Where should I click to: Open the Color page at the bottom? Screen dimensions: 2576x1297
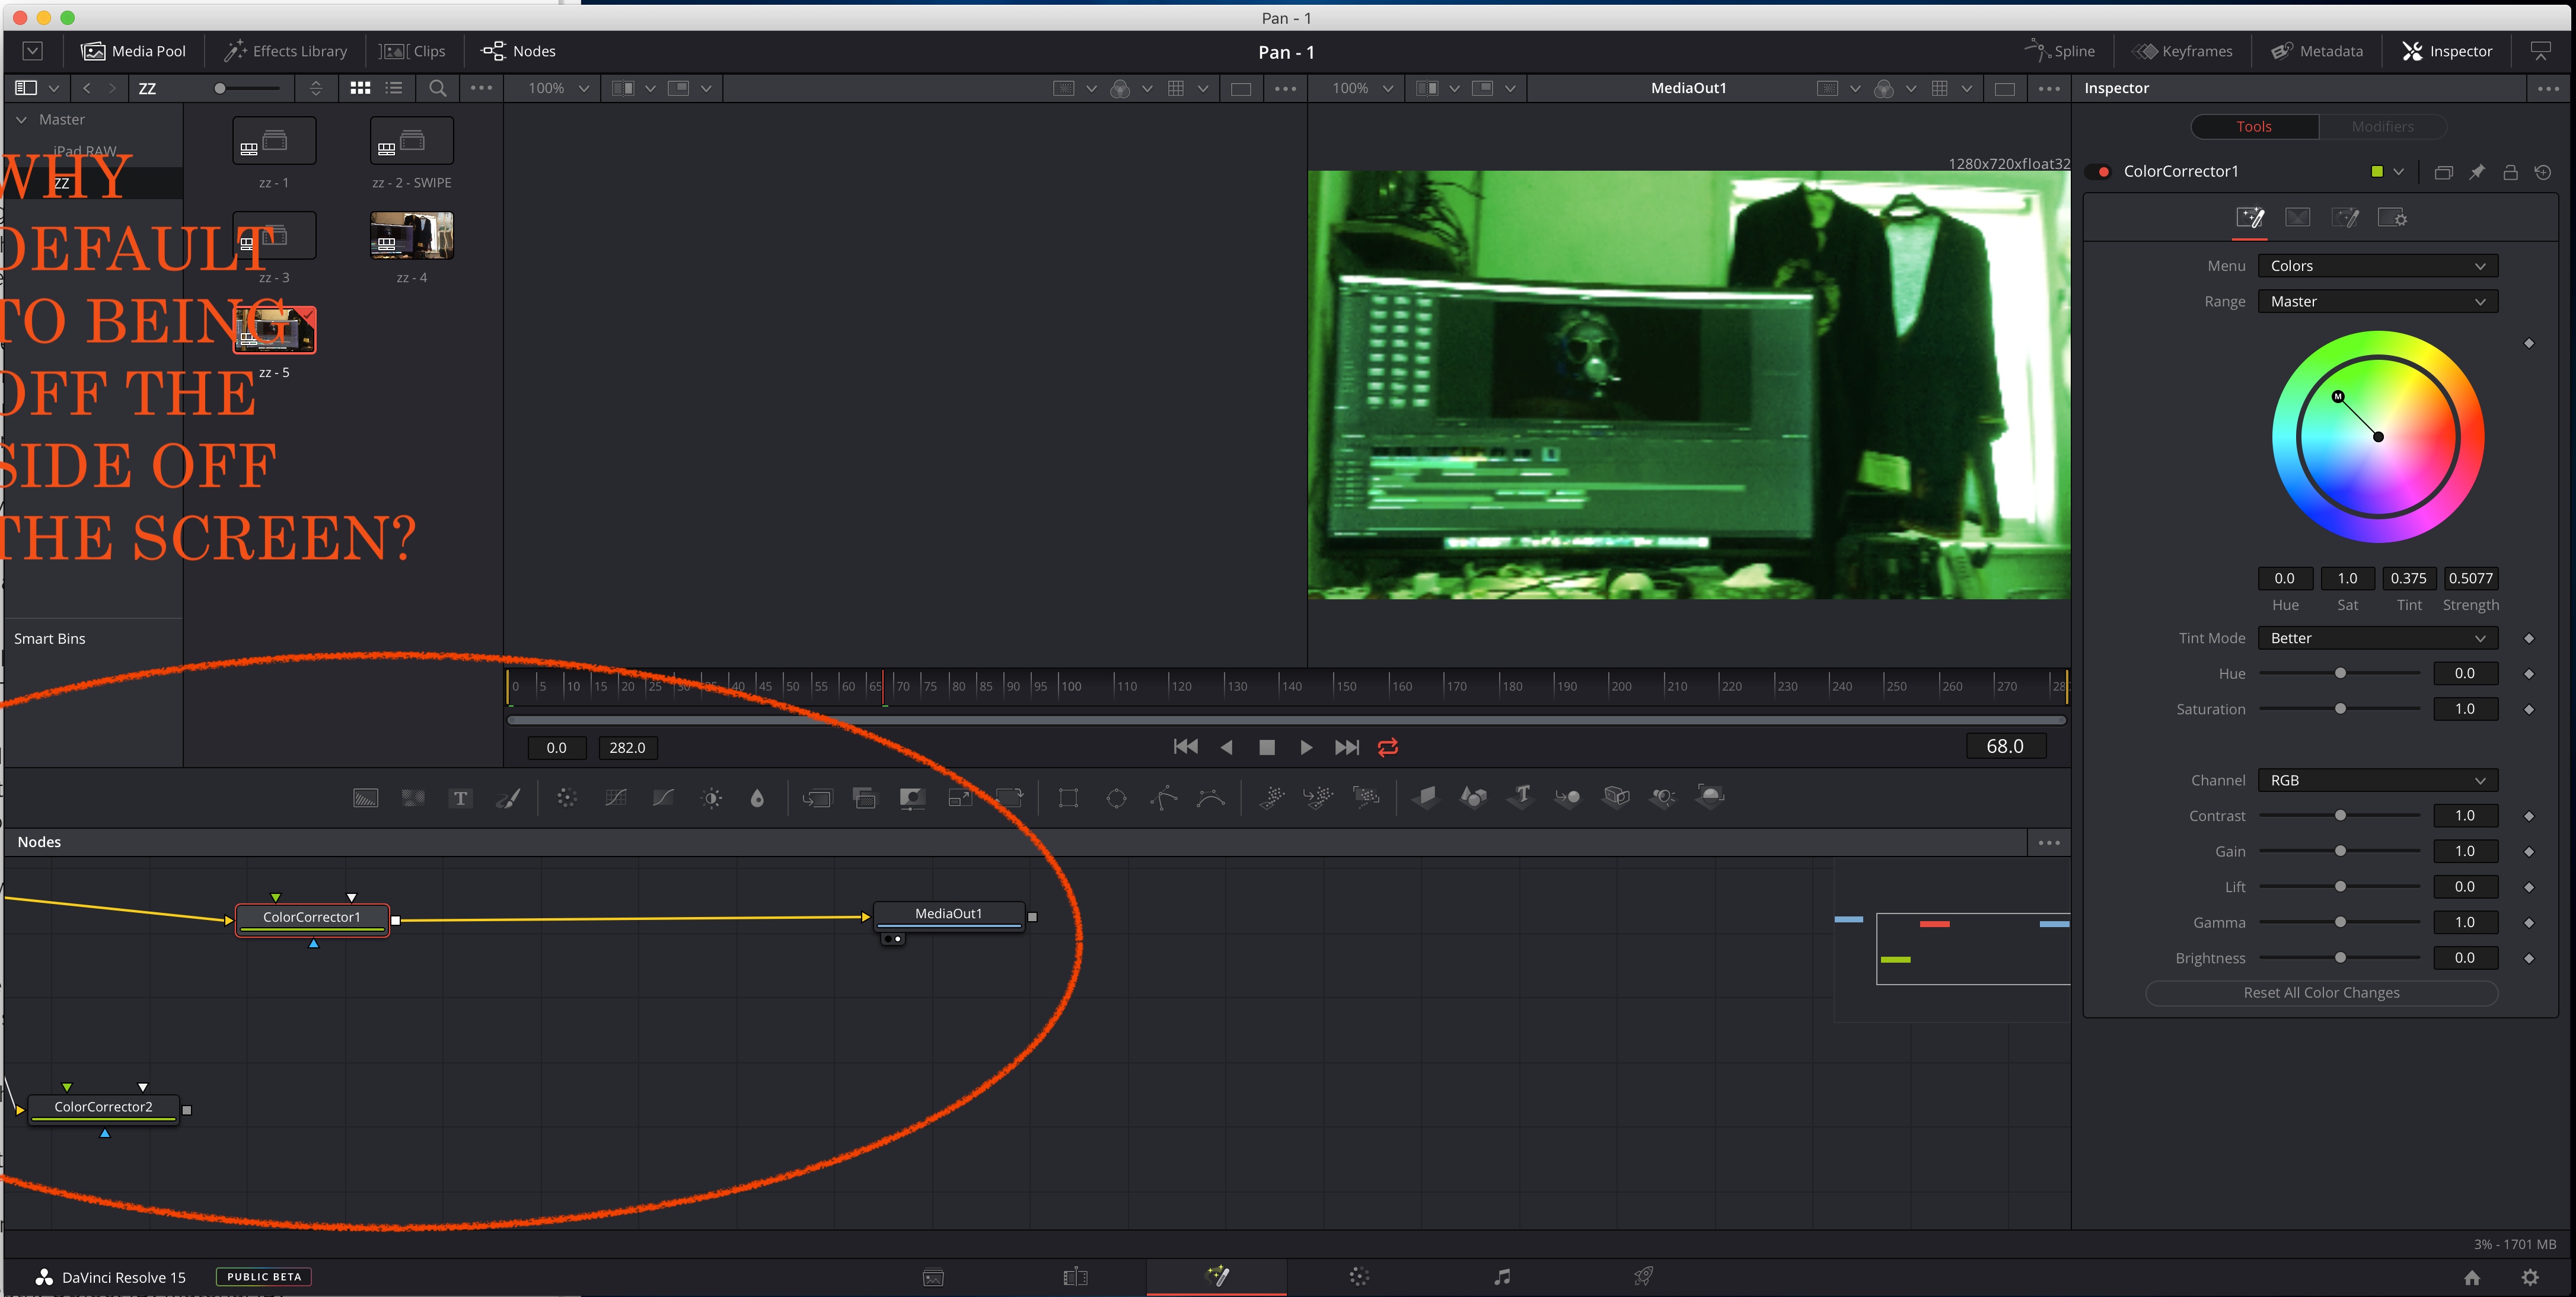(x=1359, y=1276)
